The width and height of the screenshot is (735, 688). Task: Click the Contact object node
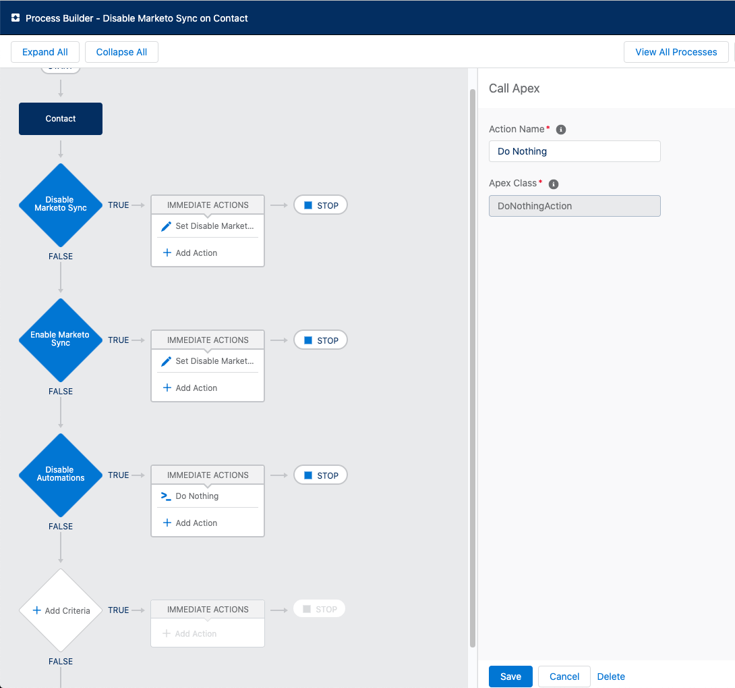(x=61, y=119)
